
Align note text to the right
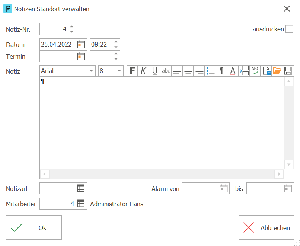pyautogui.click(x=199, y=71)
